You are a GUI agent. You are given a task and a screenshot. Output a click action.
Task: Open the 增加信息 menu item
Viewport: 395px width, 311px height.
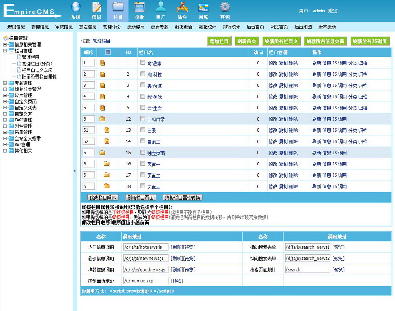(16, 27)
